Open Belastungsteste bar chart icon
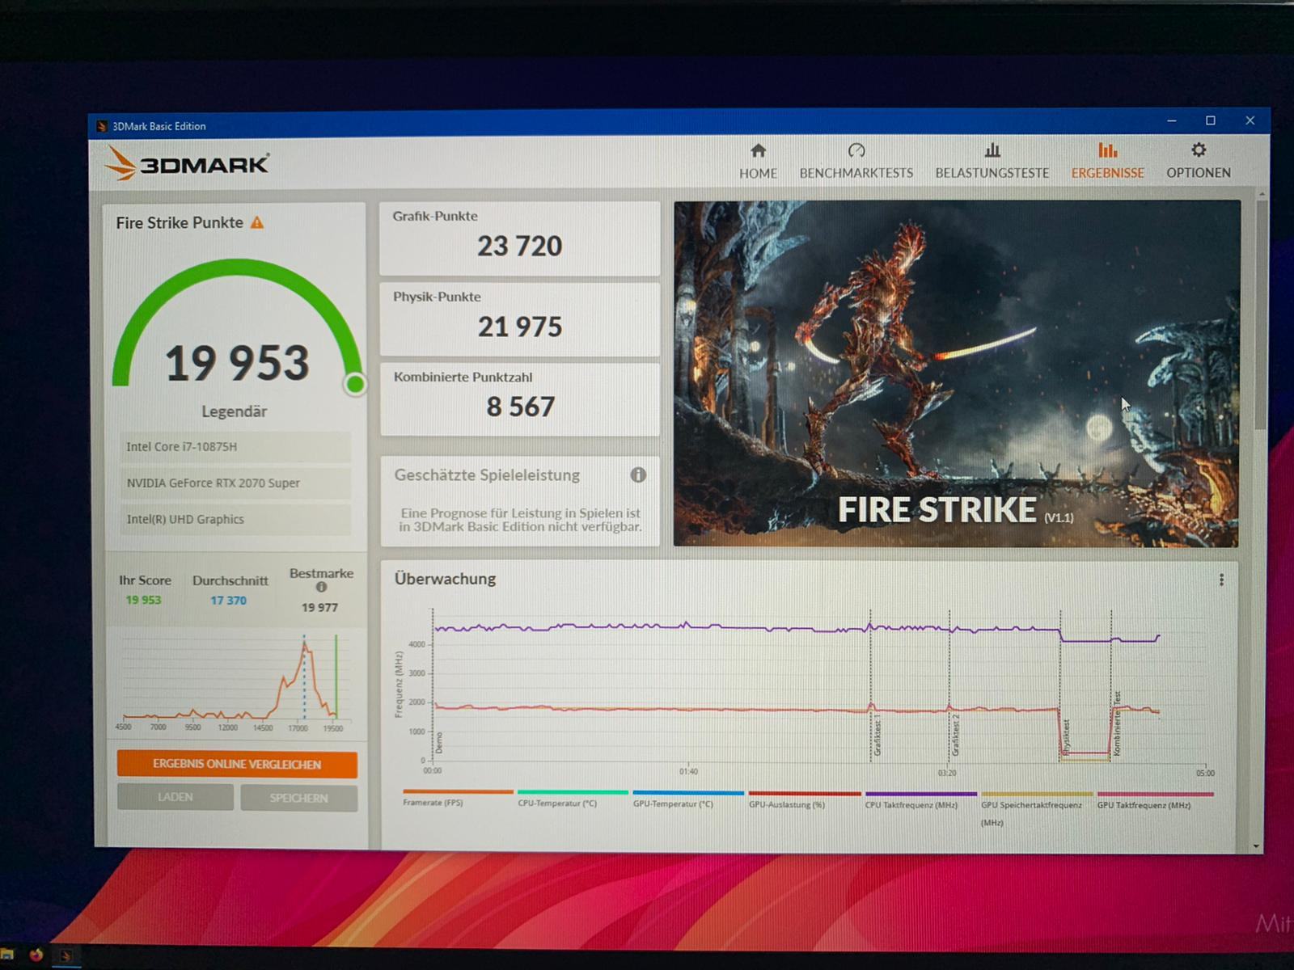The height and width of the screenshot is (970, 1294). pyautogui.click(x=992, y=150)
